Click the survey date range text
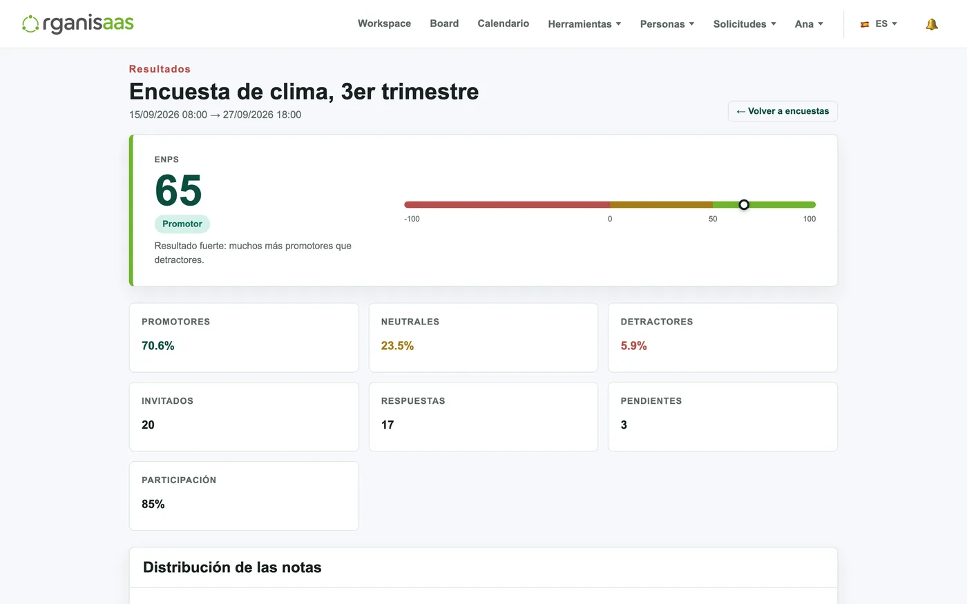 215,115
